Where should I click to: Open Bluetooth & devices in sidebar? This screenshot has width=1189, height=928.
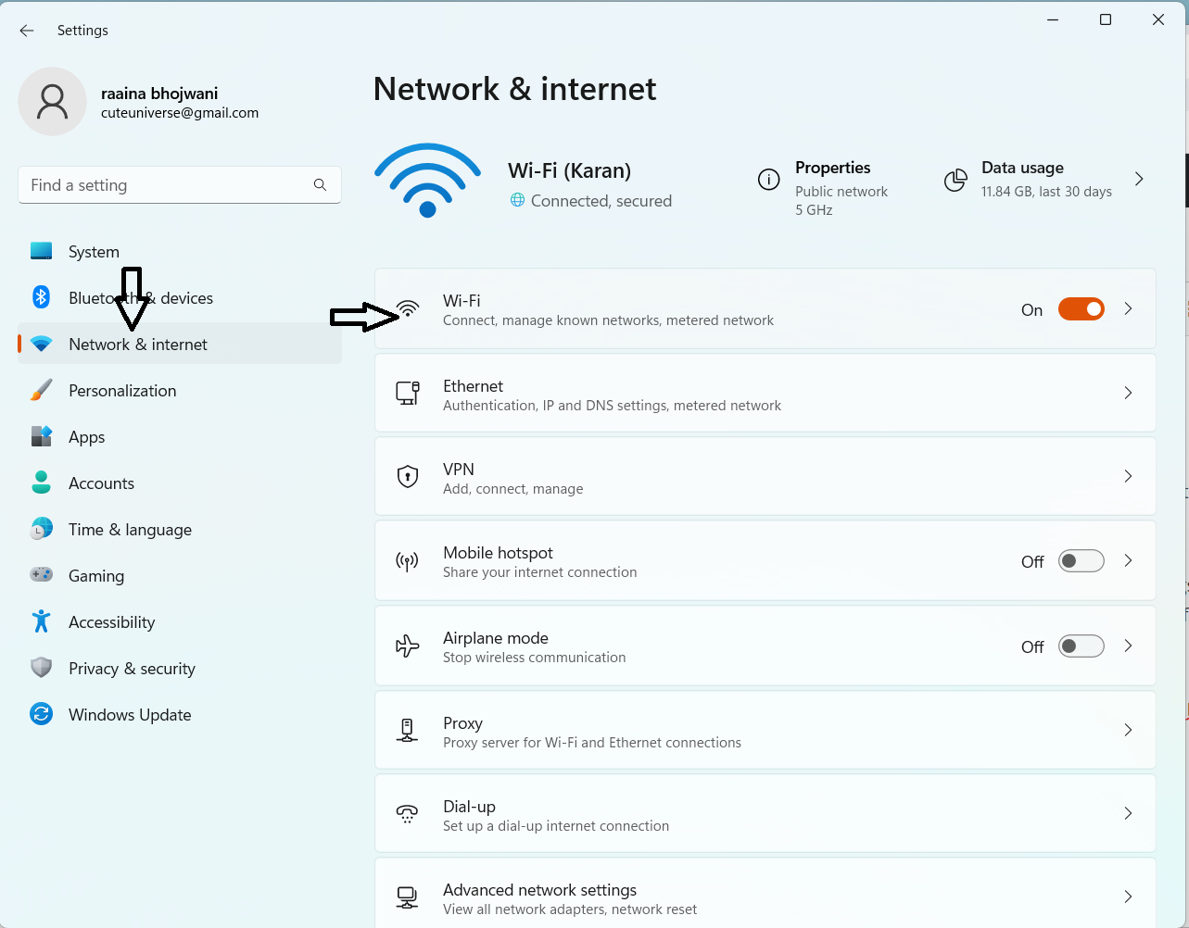140,298
